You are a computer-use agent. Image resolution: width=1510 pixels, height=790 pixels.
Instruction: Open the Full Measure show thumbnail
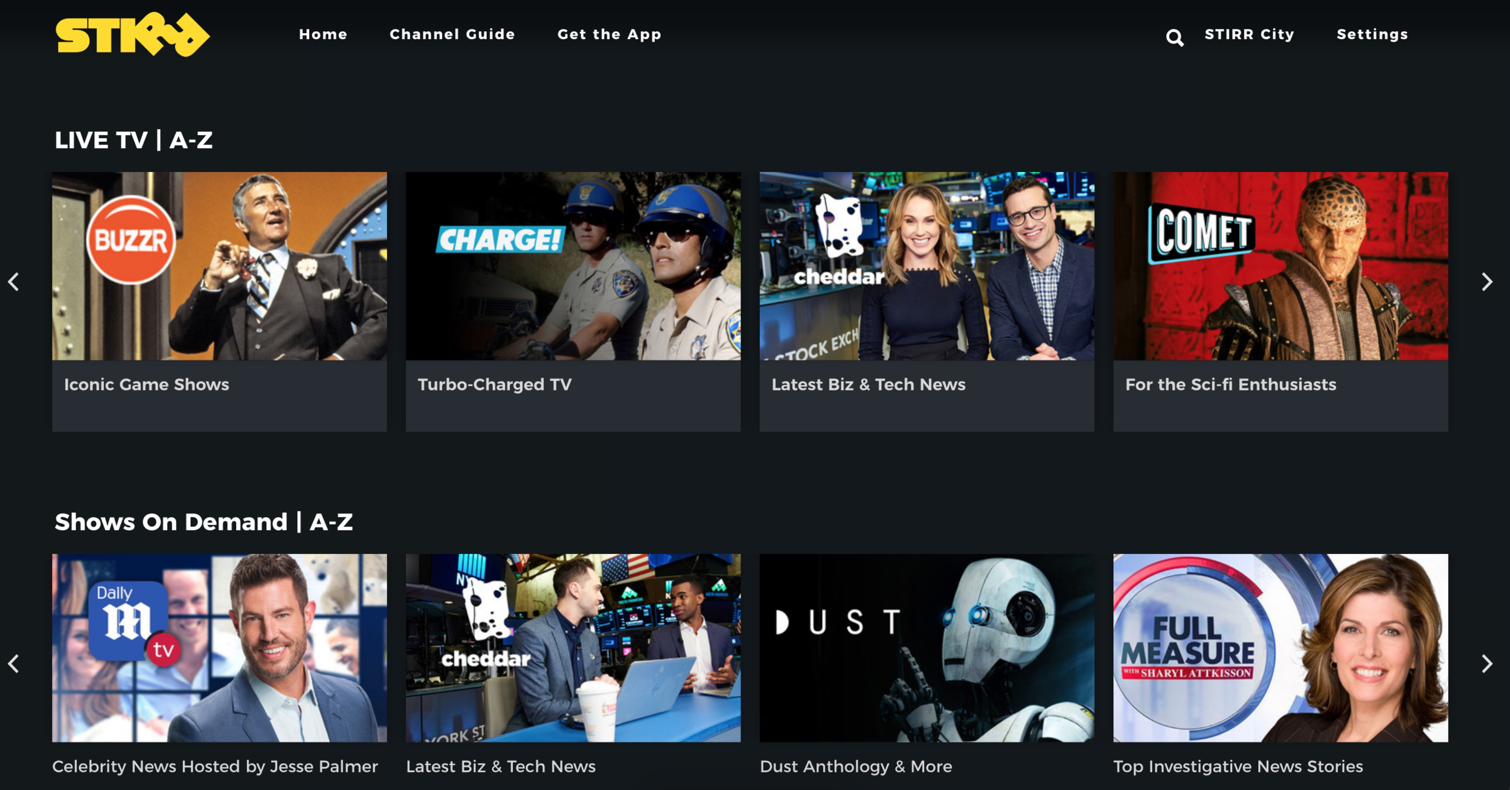click(x=1280, y=648)
